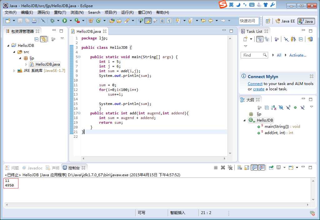Switch to Java EE perspective button
The image size is (320, 220).
click(285, 21)
